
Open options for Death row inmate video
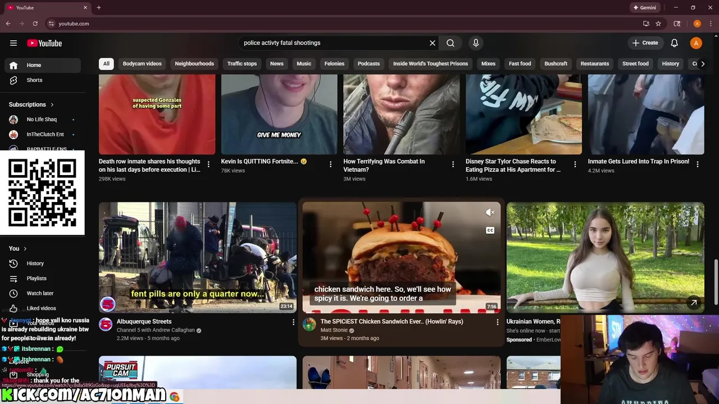(x=208, y=164)
